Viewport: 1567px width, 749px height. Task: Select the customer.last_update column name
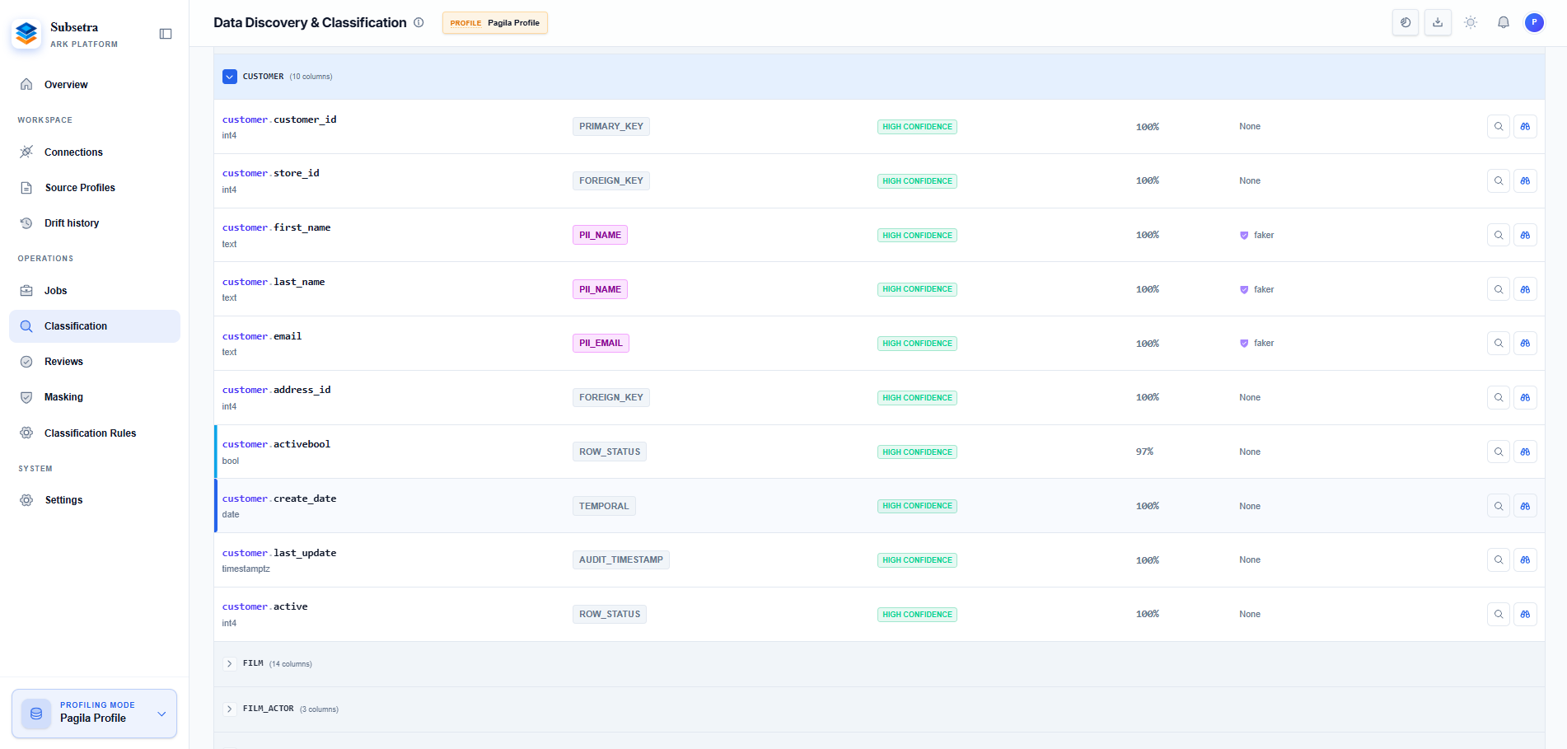tap(279, 553)
